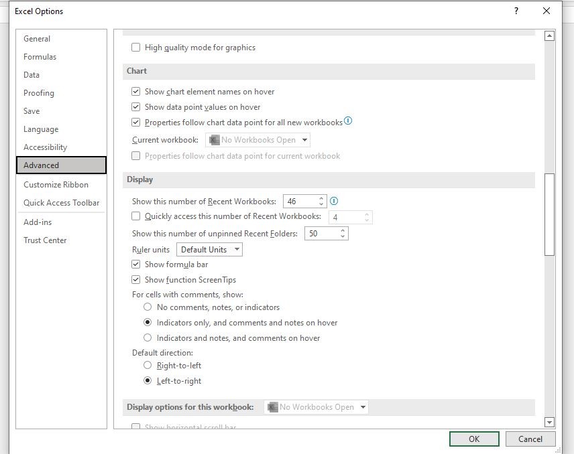Decrease unpinned Recent Folders count

[343, 236]
